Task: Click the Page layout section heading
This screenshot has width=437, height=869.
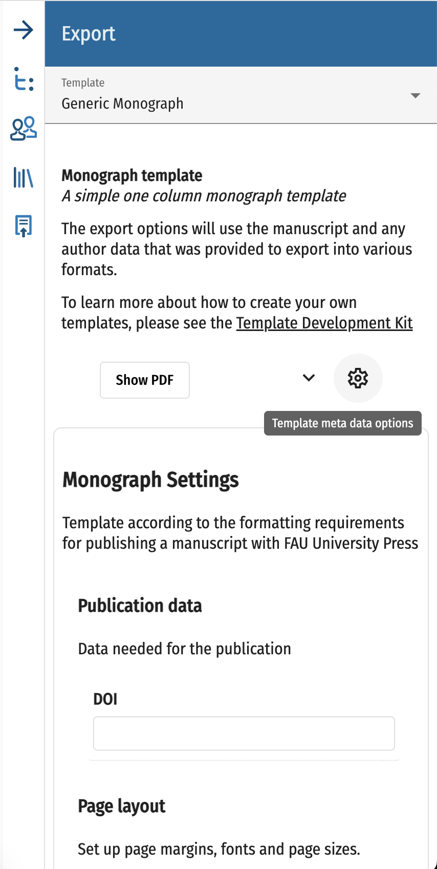Action: pos(121,806)
